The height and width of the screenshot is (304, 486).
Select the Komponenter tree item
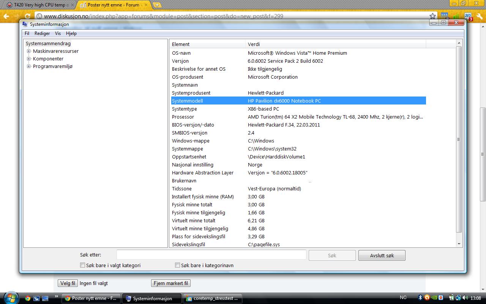pos(48,59)
